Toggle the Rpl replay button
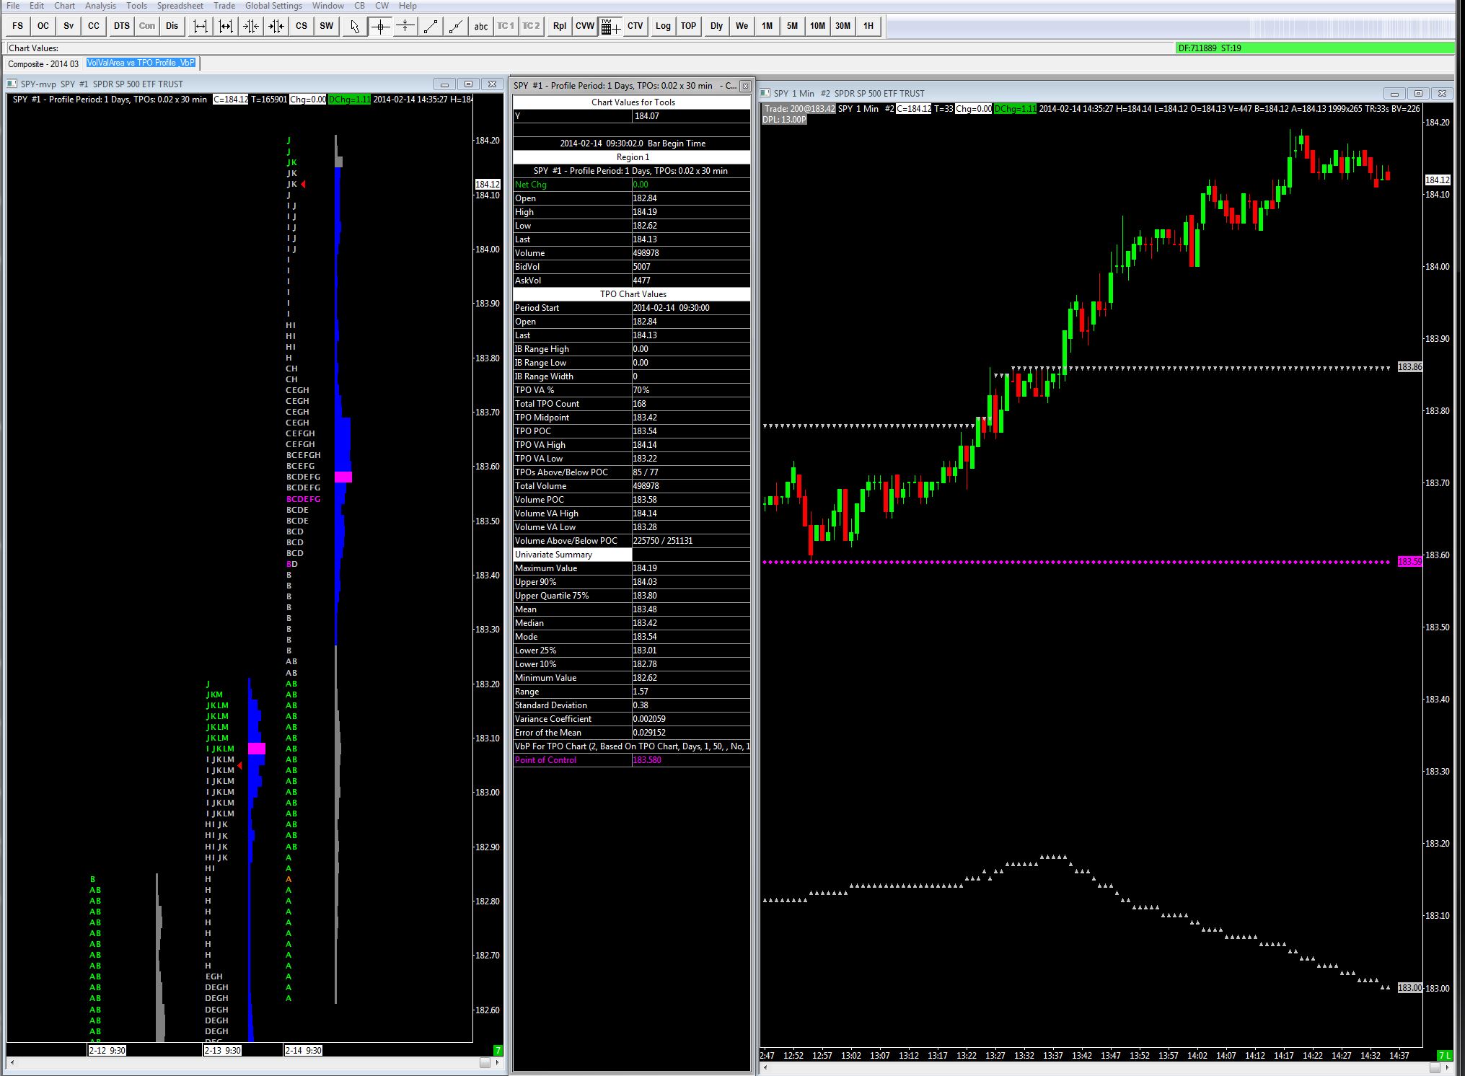Screen dimensions: 1465x1076 click(x=559, y=26)
